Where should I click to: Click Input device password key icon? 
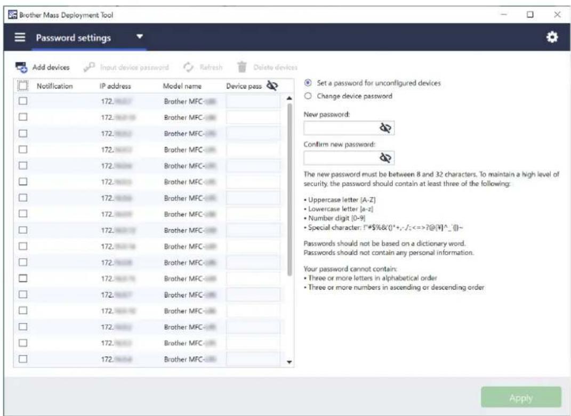pyautogui.click(x=89, y=67)
